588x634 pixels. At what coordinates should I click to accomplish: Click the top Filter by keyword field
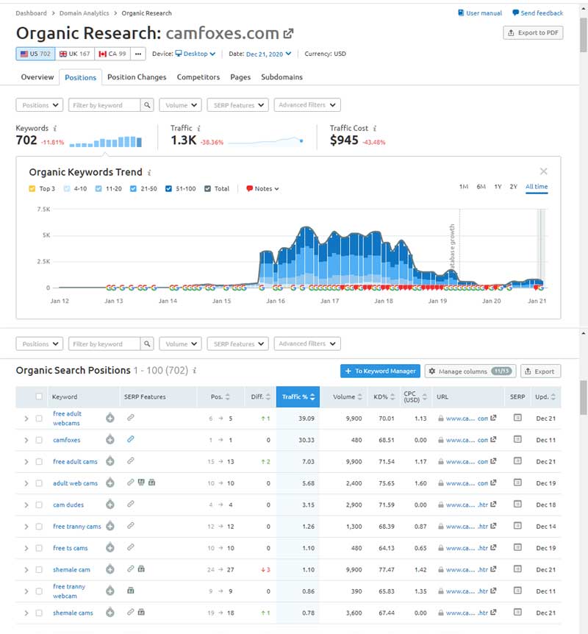tap(104, 105)
